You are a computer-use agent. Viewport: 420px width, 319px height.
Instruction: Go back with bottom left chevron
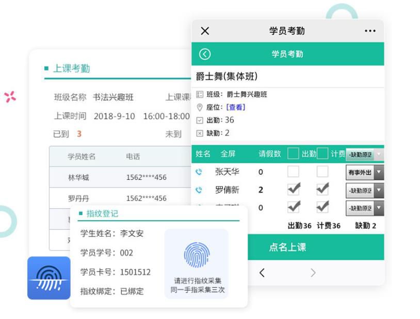pyautogui.click(x=262, y=273)
